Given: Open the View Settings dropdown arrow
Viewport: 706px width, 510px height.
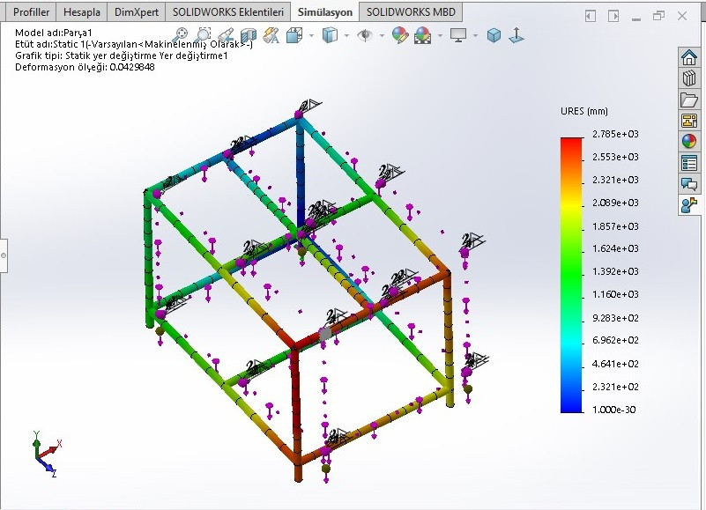Looking at the screenshot, I should tap(477, 33).
